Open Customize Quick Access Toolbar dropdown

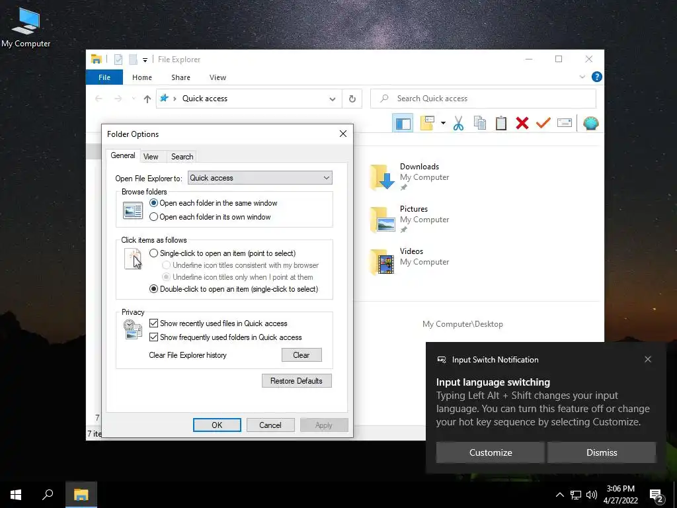coord(145,60)
